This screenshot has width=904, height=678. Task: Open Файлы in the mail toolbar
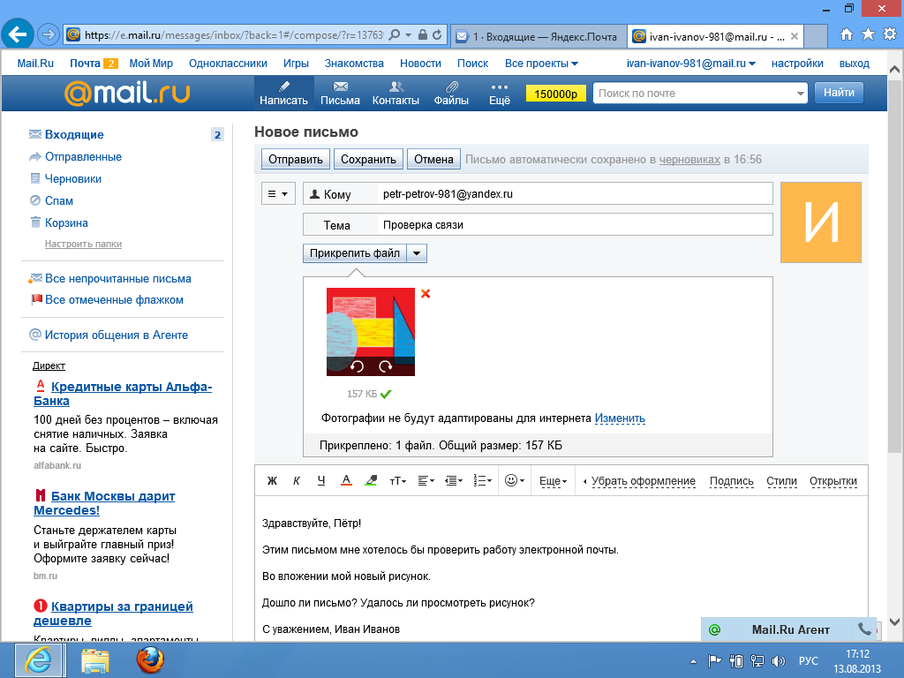pos(451,93)
